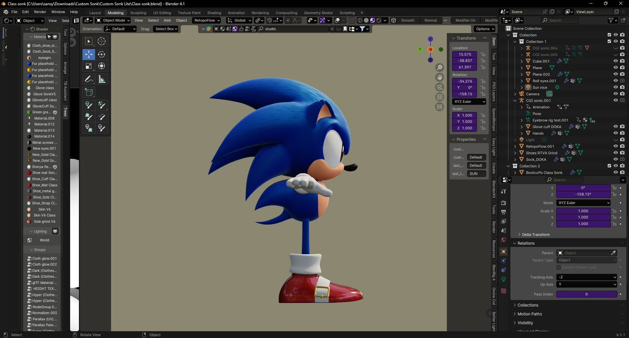The image size is (629, 338).
Task: Click Smooth shading button
Action: 408,20
